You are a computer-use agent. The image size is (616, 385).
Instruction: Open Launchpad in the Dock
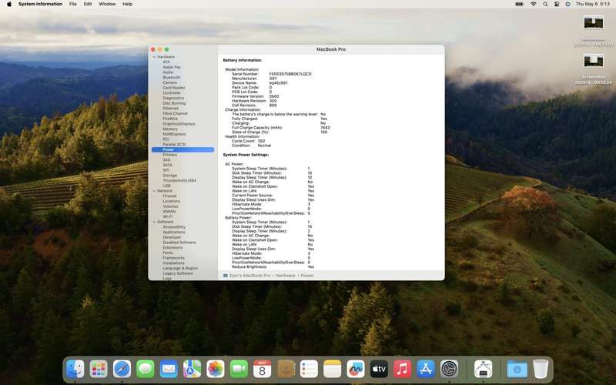pos(99,370)
